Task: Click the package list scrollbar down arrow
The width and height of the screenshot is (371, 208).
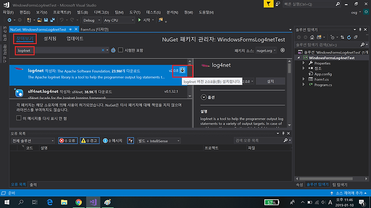Action: 190,96
